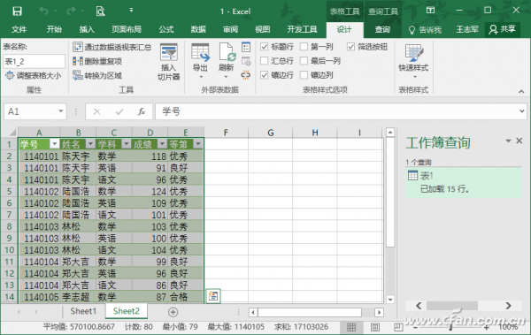
Task: Toggle the 镶边行 (Banded Rows) checkbox
Action: click(x=264, y=75)
